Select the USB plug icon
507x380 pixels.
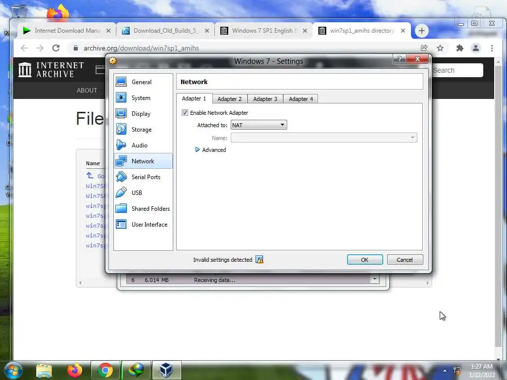121,192
